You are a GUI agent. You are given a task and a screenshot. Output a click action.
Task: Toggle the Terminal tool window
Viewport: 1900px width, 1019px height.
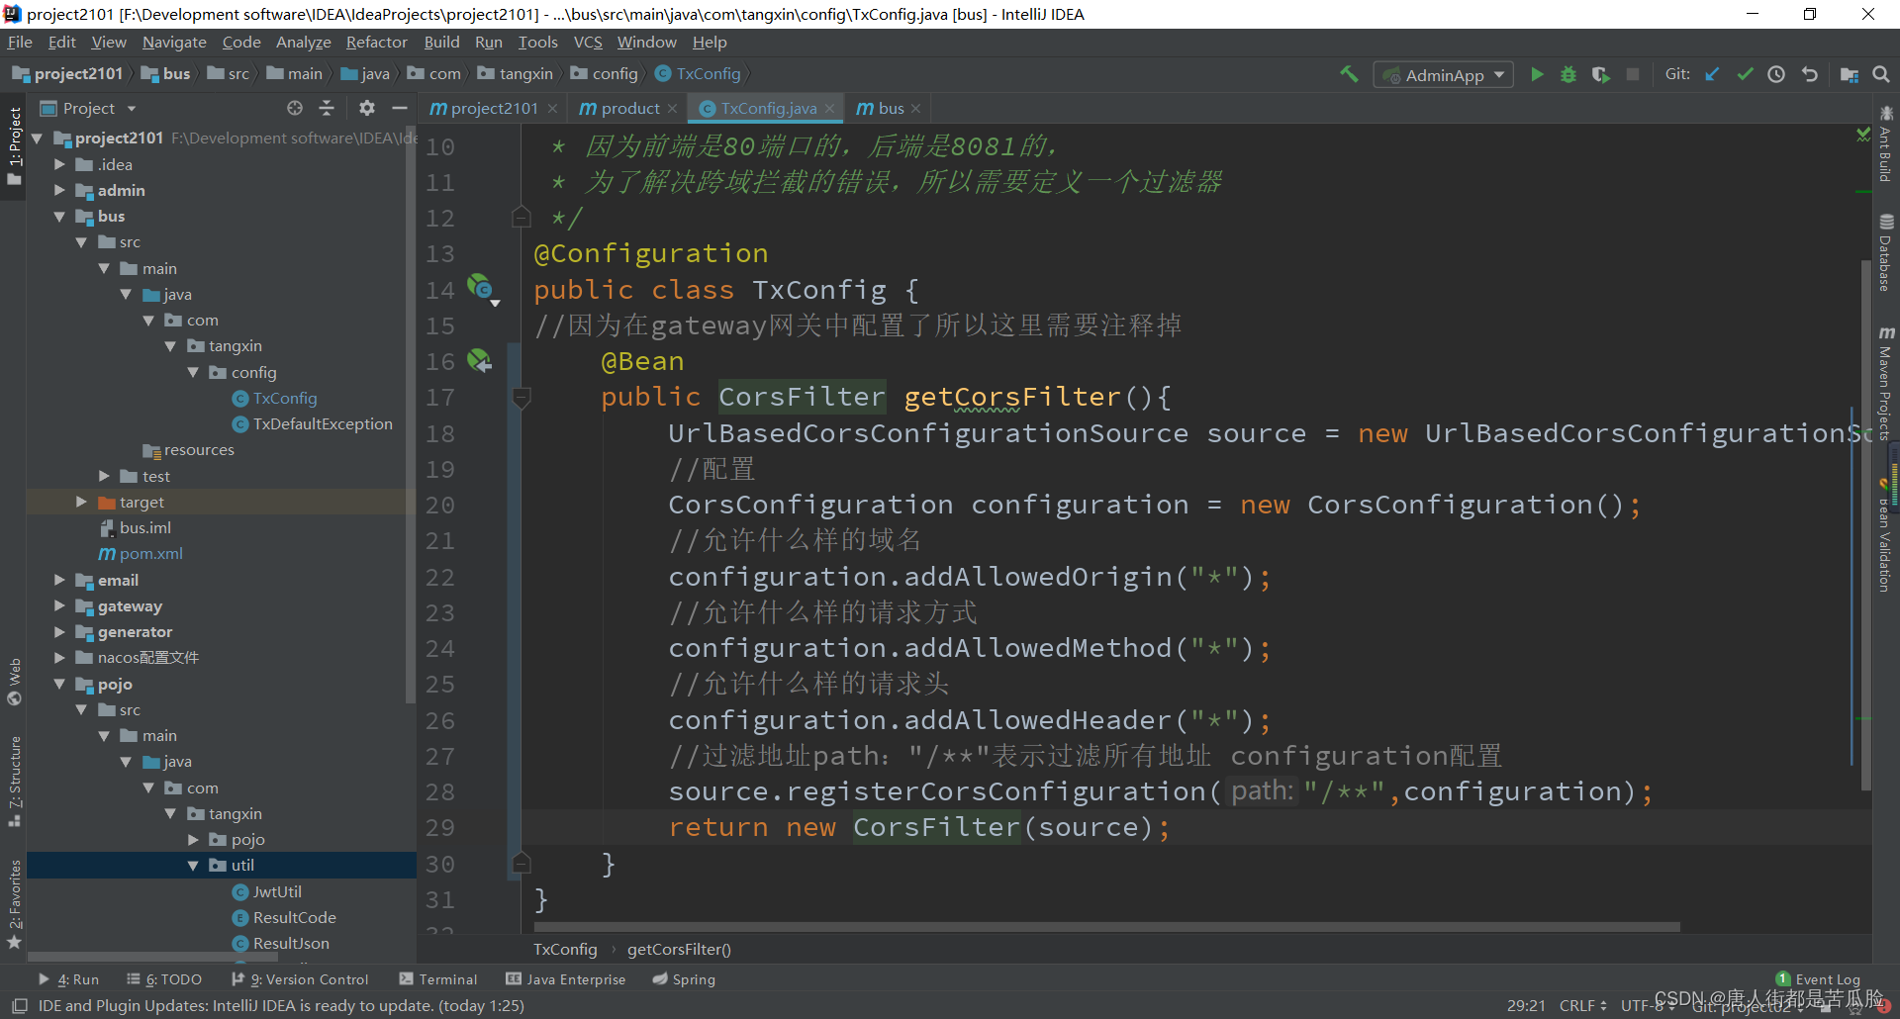click(438, 979)
